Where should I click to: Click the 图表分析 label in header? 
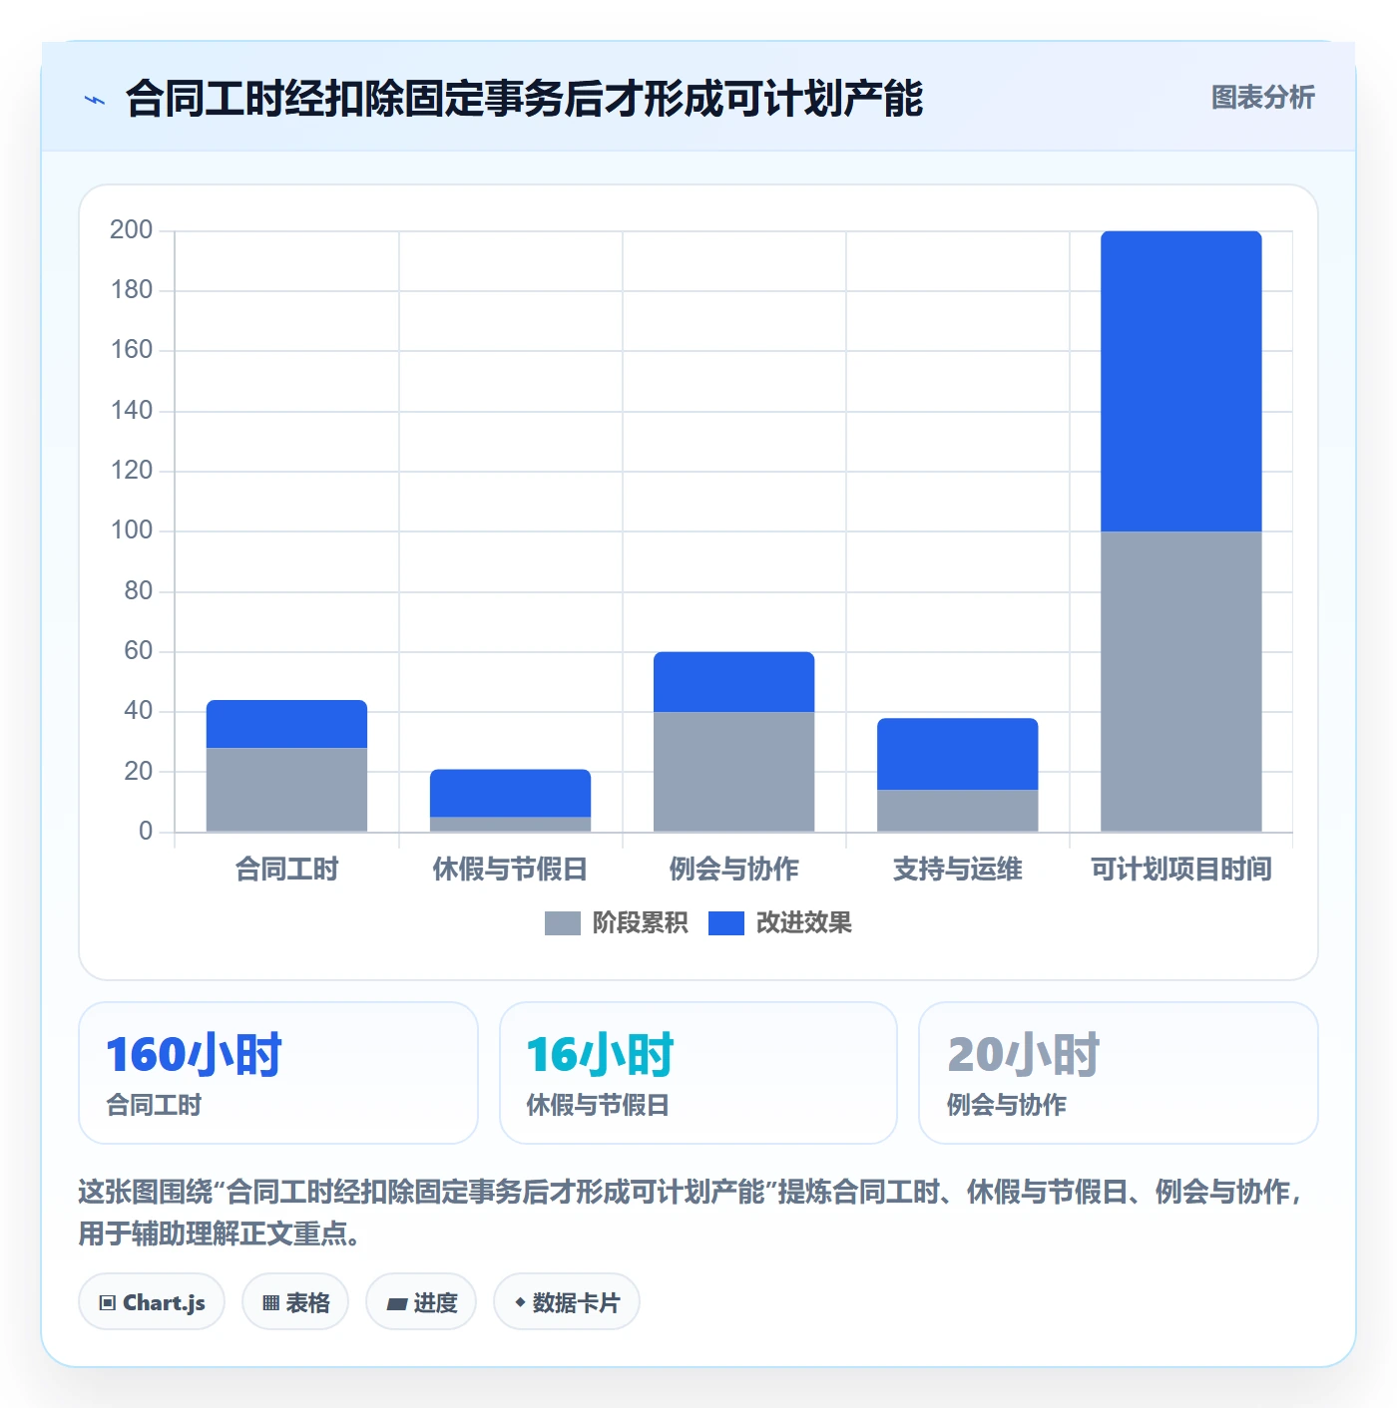click(1262, 98)
